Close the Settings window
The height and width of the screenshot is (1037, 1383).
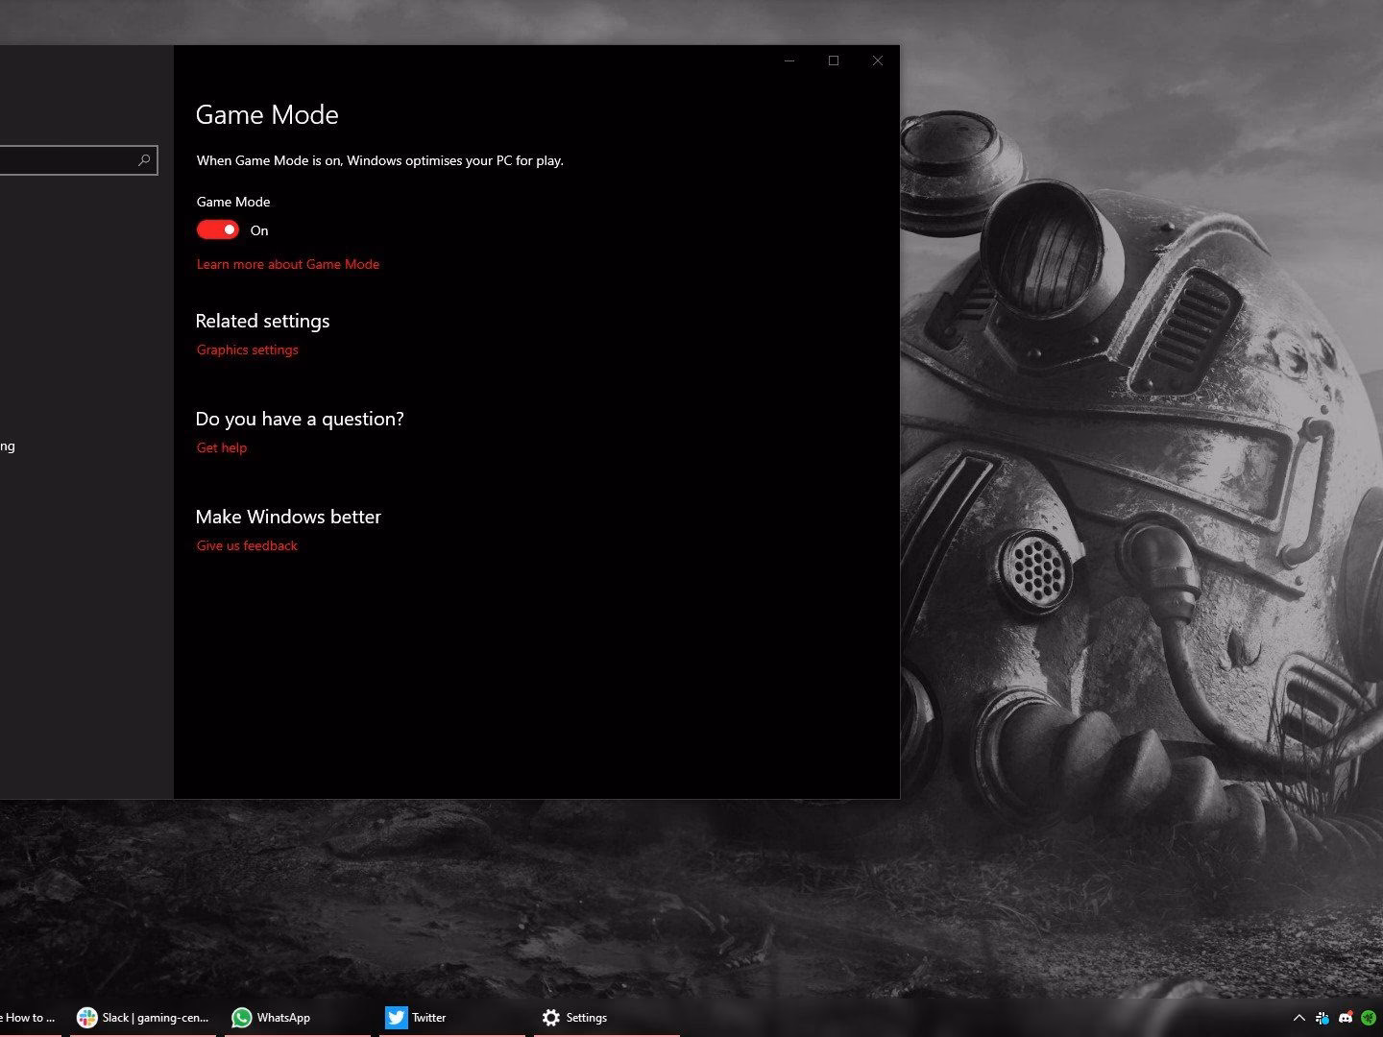(878, 60)
